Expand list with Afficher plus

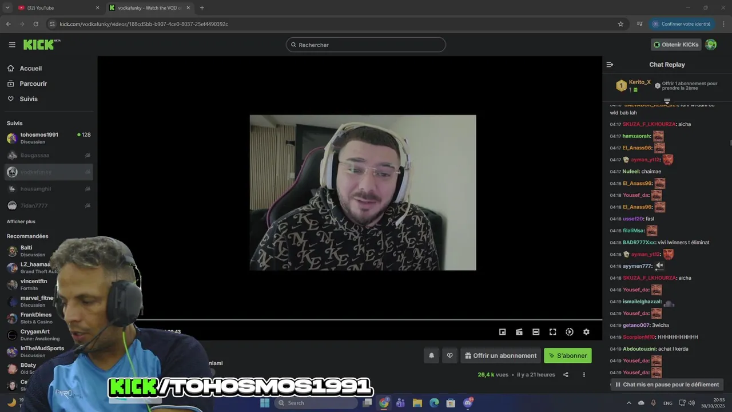point(21,221)
